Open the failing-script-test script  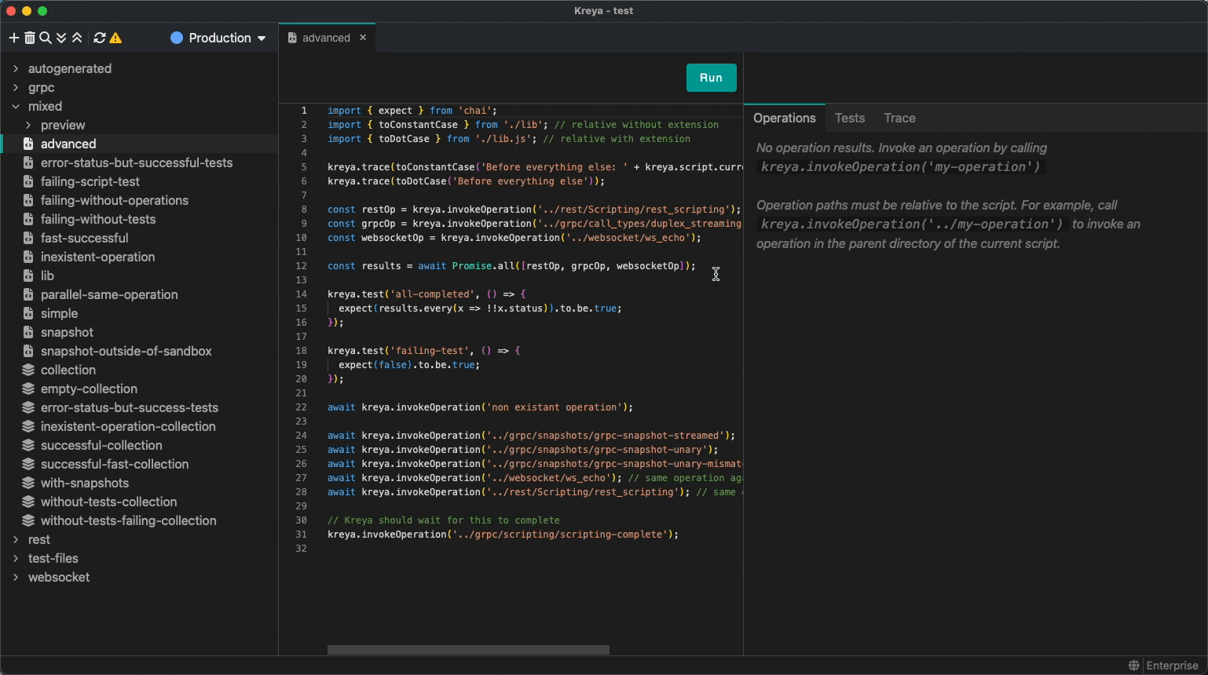point(90,181)
